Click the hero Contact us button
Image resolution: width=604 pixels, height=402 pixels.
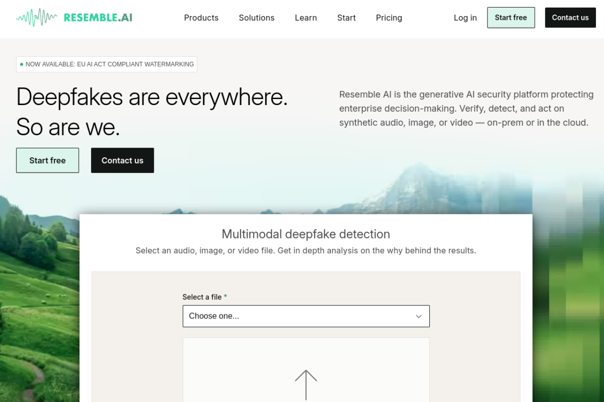coord(123,160)
